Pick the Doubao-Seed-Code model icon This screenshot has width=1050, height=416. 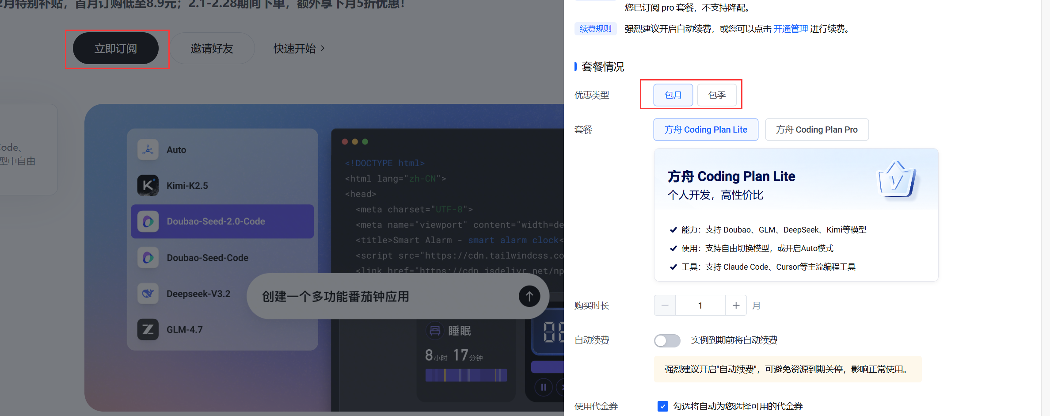click(148, 258)
